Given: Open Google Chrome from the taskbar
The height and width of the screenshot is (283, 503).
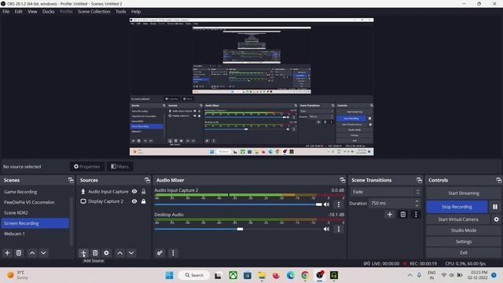Looking at the screenshot, I should 305,275.
